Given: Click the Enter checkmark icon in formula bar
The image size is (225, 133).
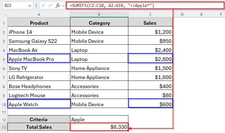Looking at the screenshot, I should (x=50, y=5).
